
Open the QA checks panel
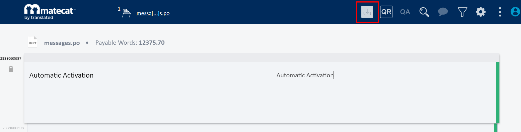pyautogui.click(x=405, y=12)
